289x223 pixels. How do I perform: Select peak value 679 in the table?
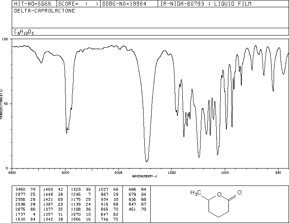click(x=132, y=194)
